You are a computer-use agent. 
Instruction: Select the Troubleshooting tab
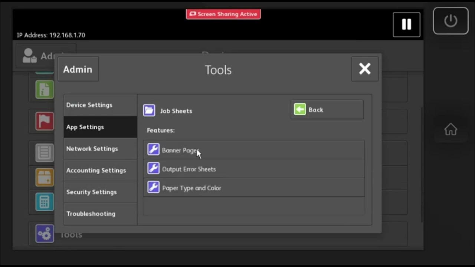point(100,214)
